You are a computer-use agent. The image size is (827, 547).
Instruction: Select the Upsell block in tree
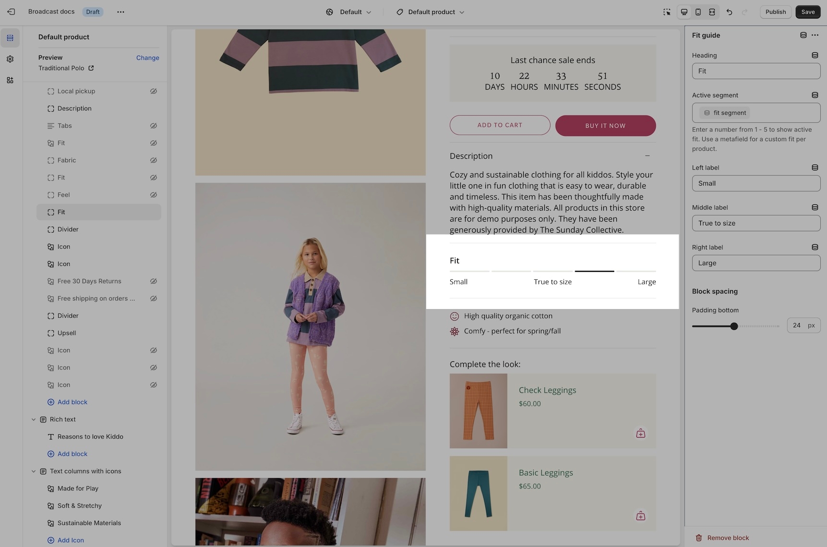point(67,333)
